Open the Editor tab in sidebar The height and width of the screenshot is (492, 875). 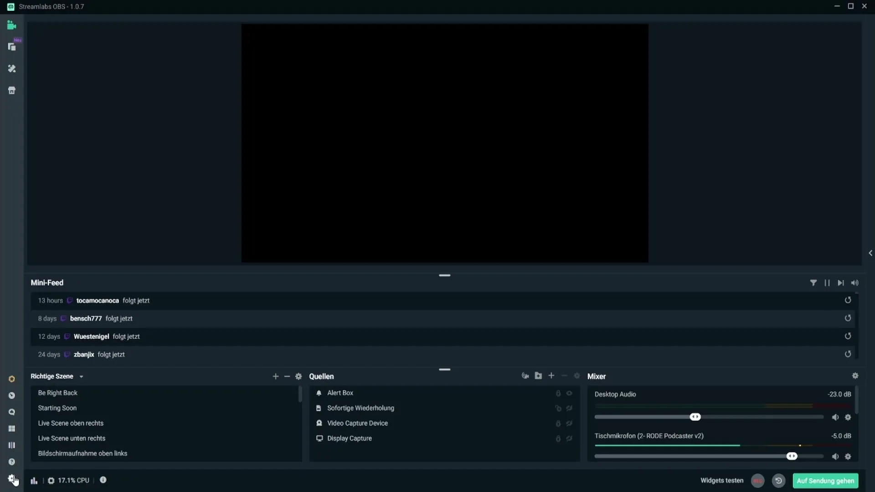pyautogui.click(x=12, y=26)
